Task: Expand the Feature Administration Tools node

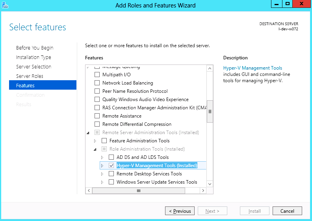Action: pos(95,141)
